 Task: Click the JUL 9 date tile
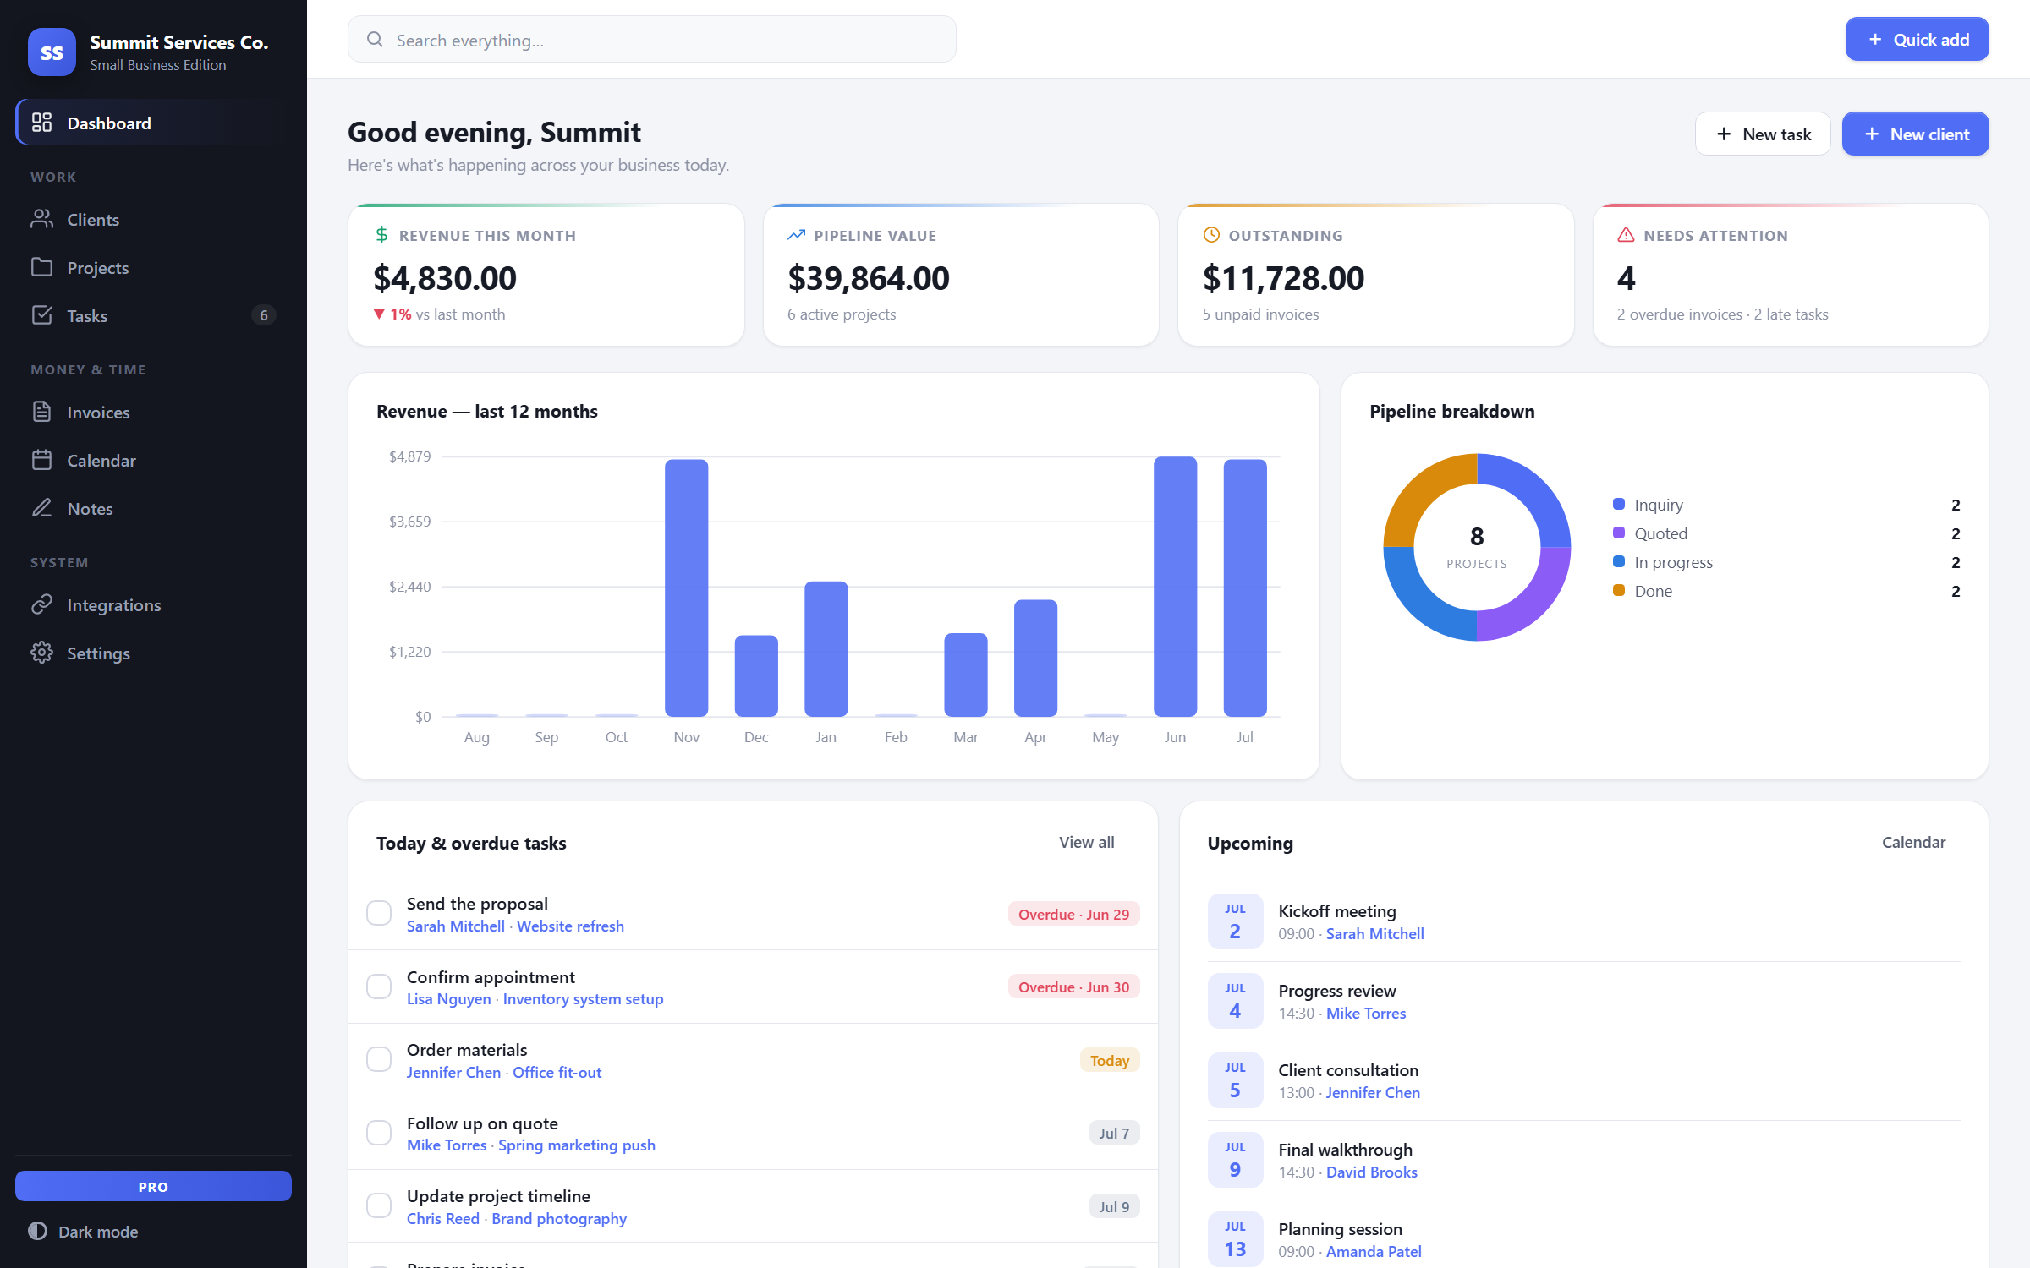(x=1235, y=1159)
